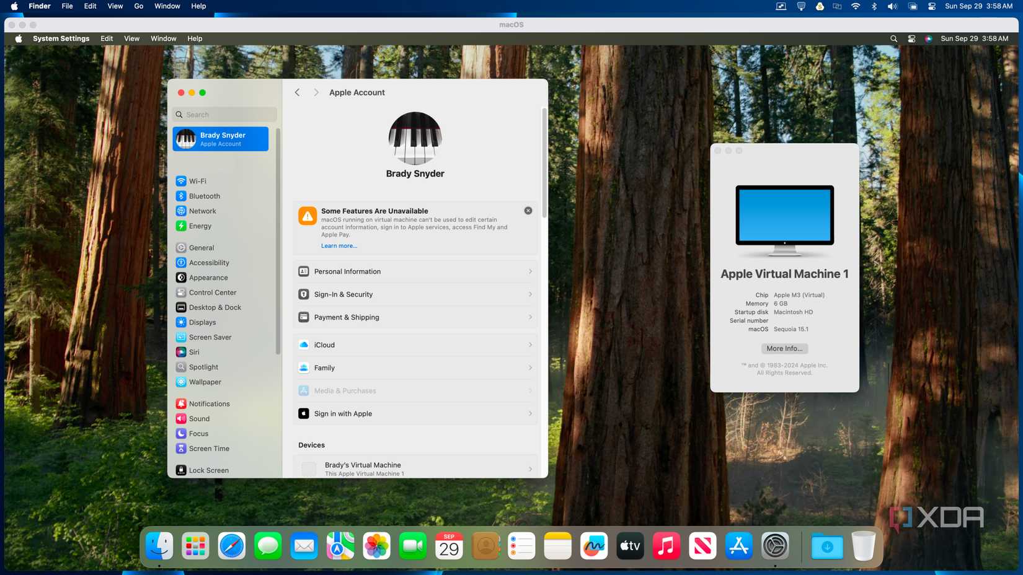This screenshot has width=1023, height=575.
Task: Click Brady Snyder profile picture
Action: click(415, 138)
